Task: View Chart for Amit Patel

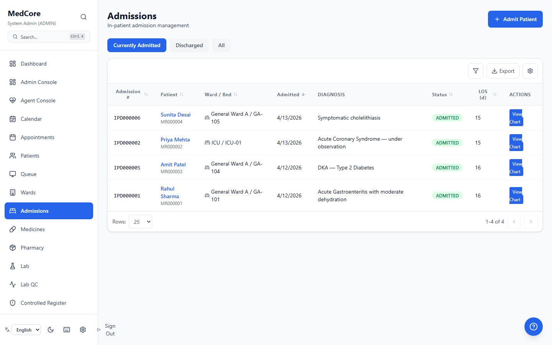Action: click(x=516, y=168)
